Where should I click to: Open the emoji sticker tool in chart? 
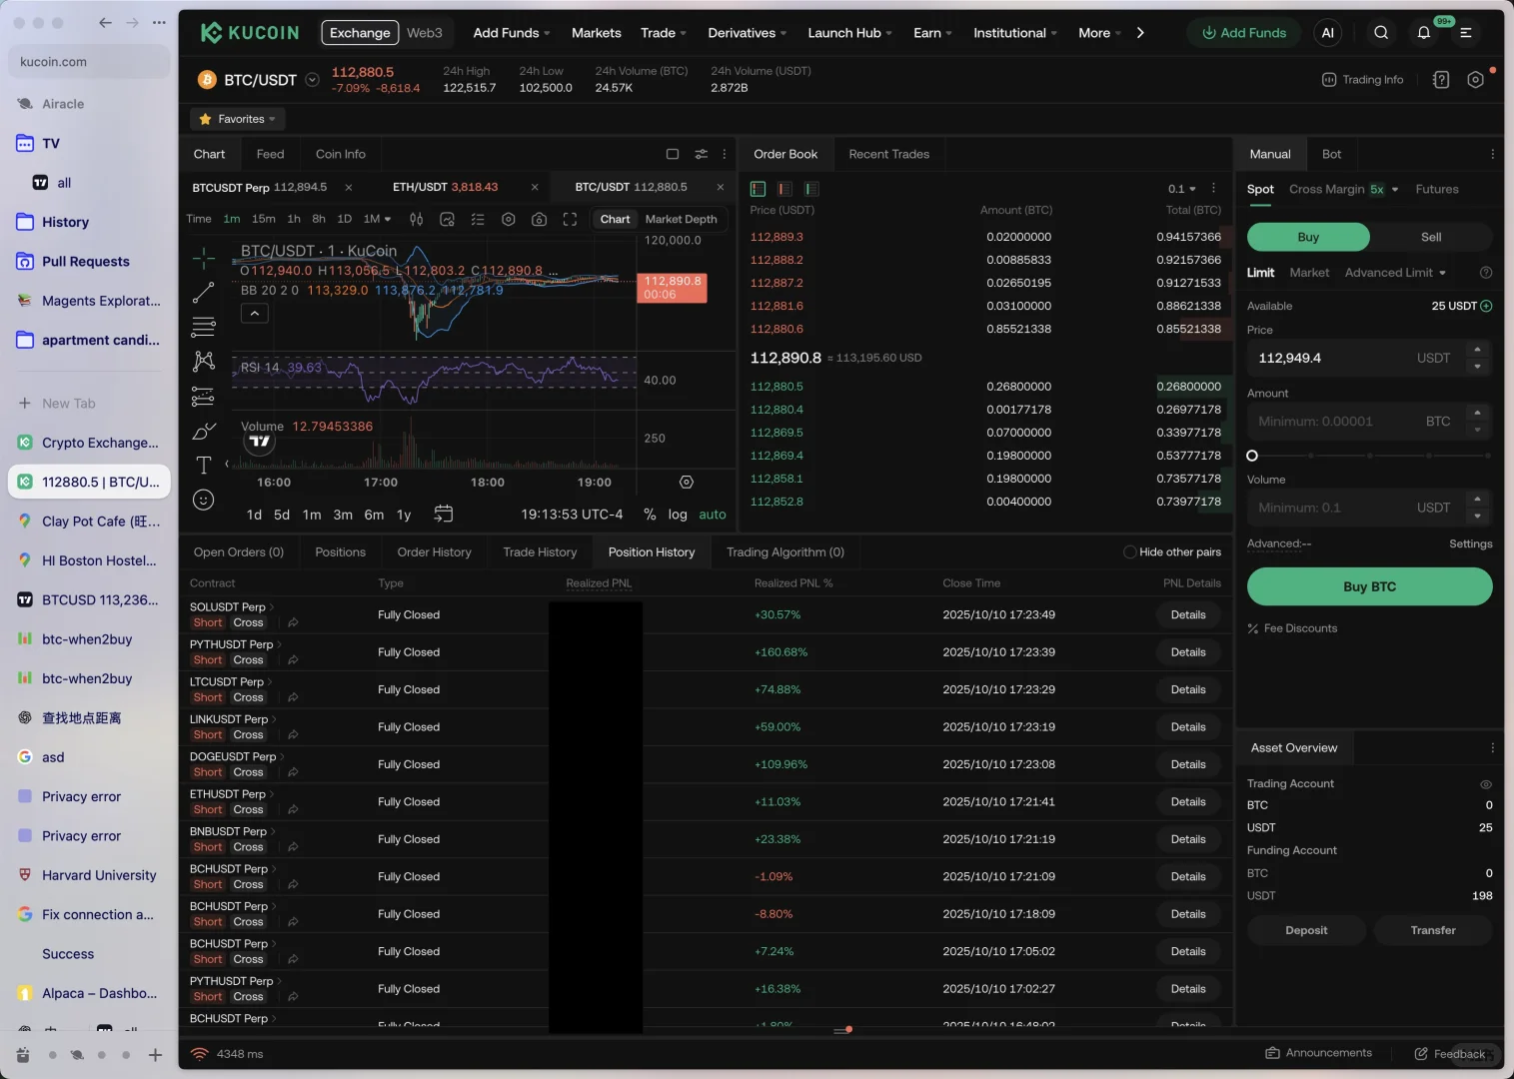point(204,500)
